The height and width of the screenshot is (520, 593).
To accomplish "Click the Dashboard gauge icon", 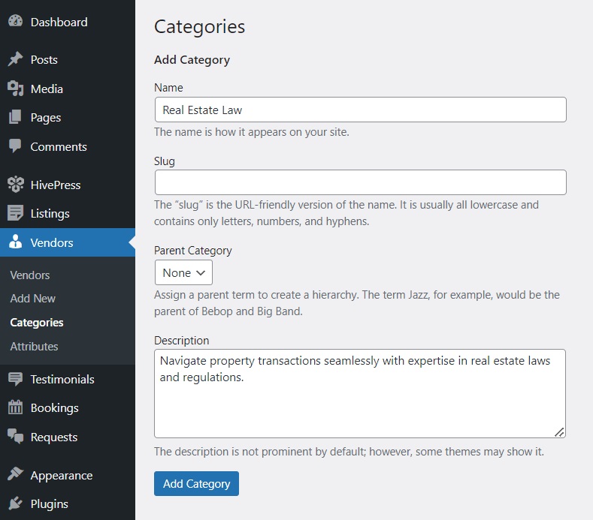I will (15, 23).
